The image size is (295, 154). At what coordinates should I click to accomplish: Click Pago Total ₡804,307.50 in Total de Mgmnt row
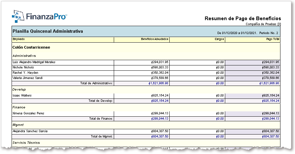click(271, 136)
